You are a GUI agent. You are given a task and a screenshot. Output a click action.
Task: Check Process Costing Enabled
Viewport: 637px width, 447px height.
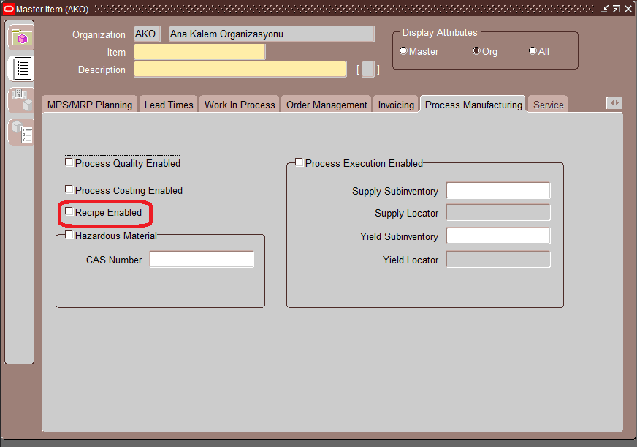click(x=69, y=189)
